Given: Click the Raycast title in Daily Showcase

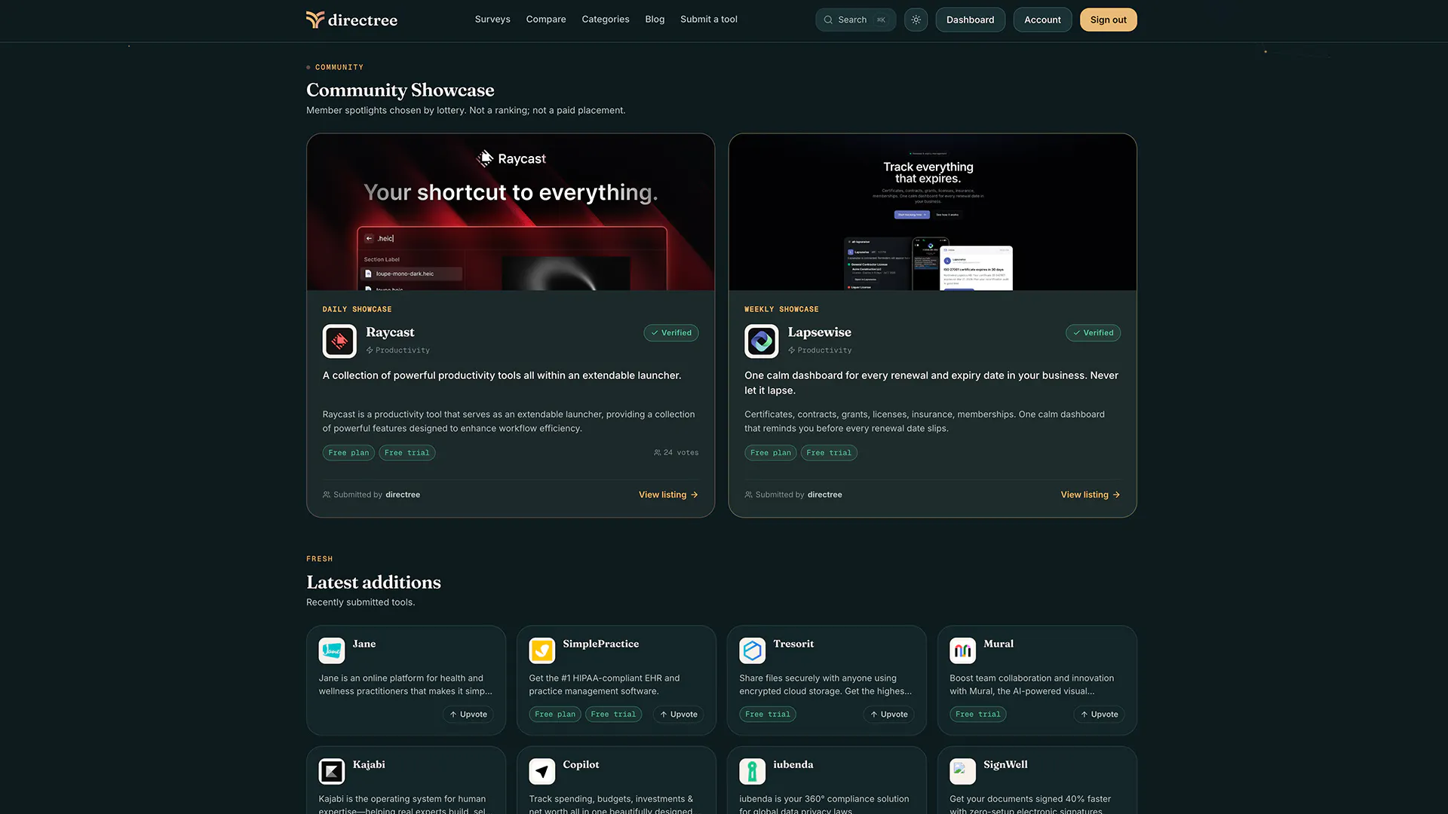Looking at the screenshot, I should (x=390, y=332).
